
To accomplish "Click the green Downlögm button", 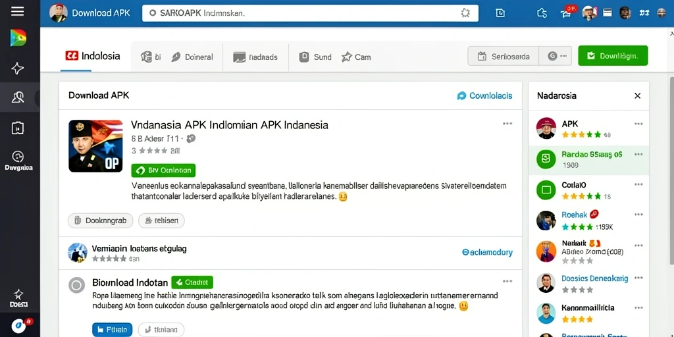I will coord(613,55).
